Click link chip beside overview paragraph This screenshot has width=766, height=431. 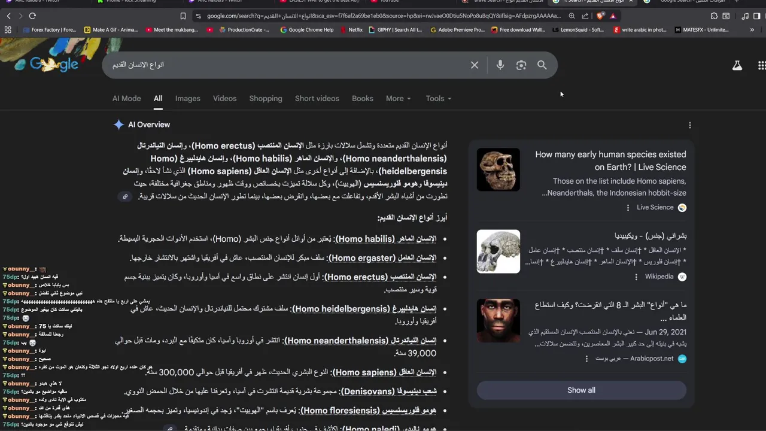[125, 196]
